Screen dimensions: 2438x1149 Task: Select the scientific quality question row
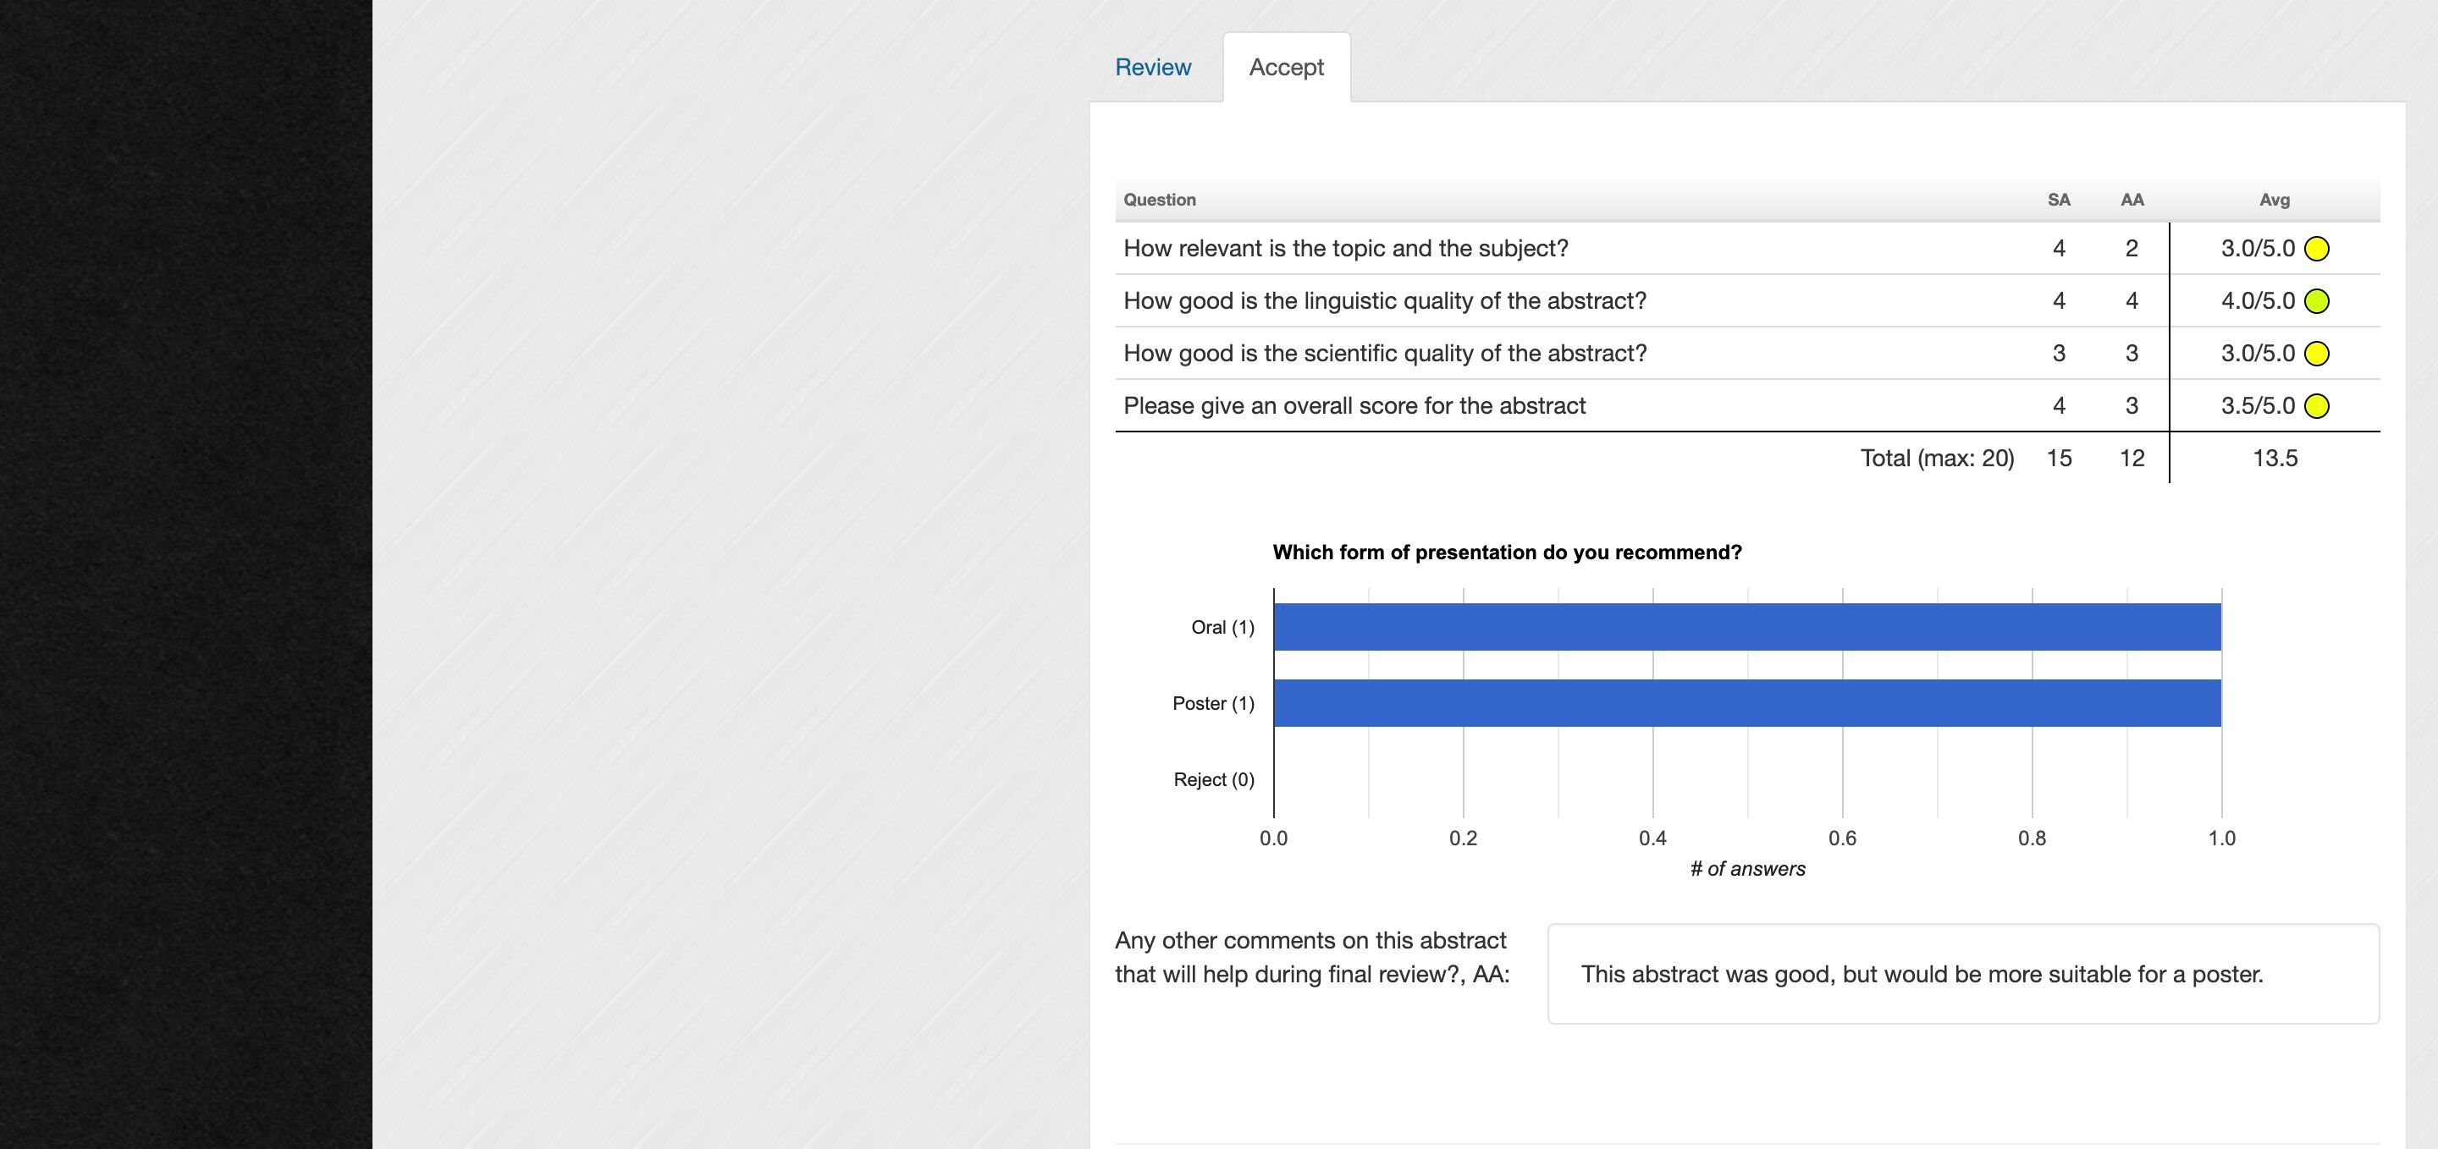1385,354
